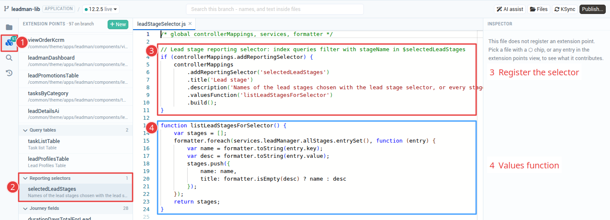The width and height of the screenshot is (610, 220).
Task: Click the 'name: name,' code line
Action: point(218,171)
